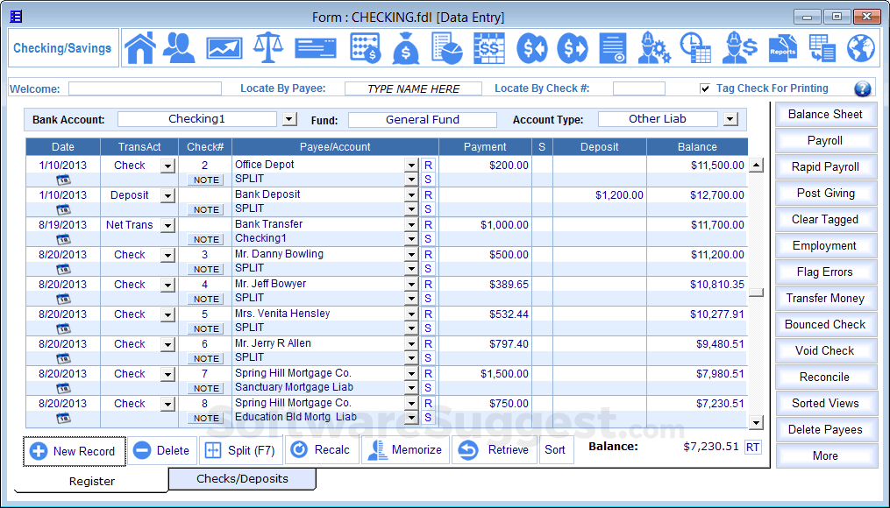Click the Locate By Payee input field
The width and height of the screenshot is (890, 508).
[x=412, y=88]
